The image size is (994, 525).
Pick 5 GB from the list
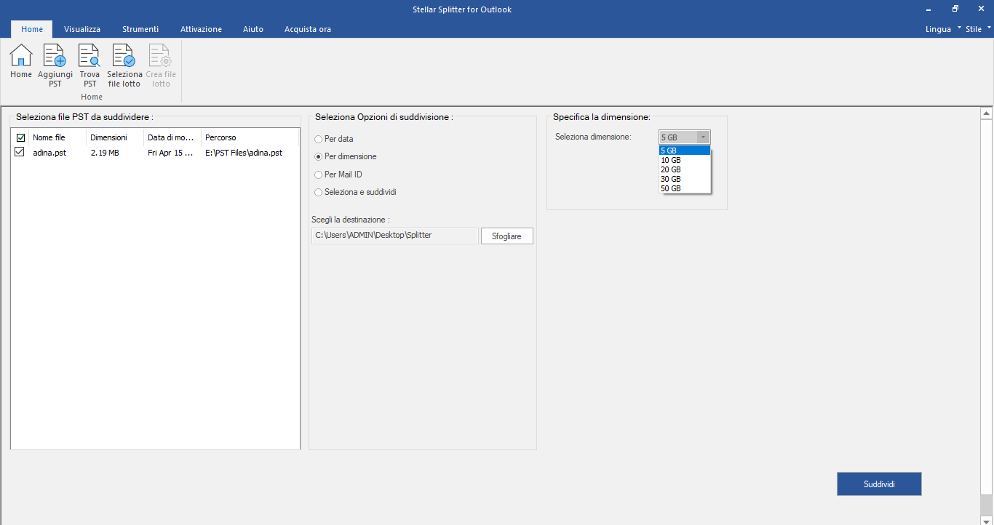click(685, 151)
